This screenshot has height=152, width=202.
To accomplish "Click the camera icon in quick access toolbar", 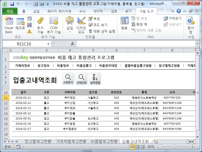I will click(42, 4).
